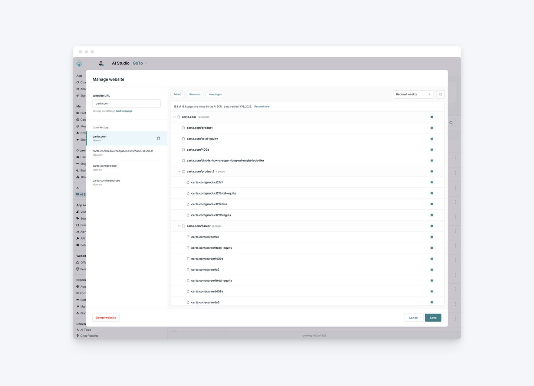Click the carta.com/career/total-equity text below career/a1
Viewport: 534px width, 386px height.
[x=212, y=248]
